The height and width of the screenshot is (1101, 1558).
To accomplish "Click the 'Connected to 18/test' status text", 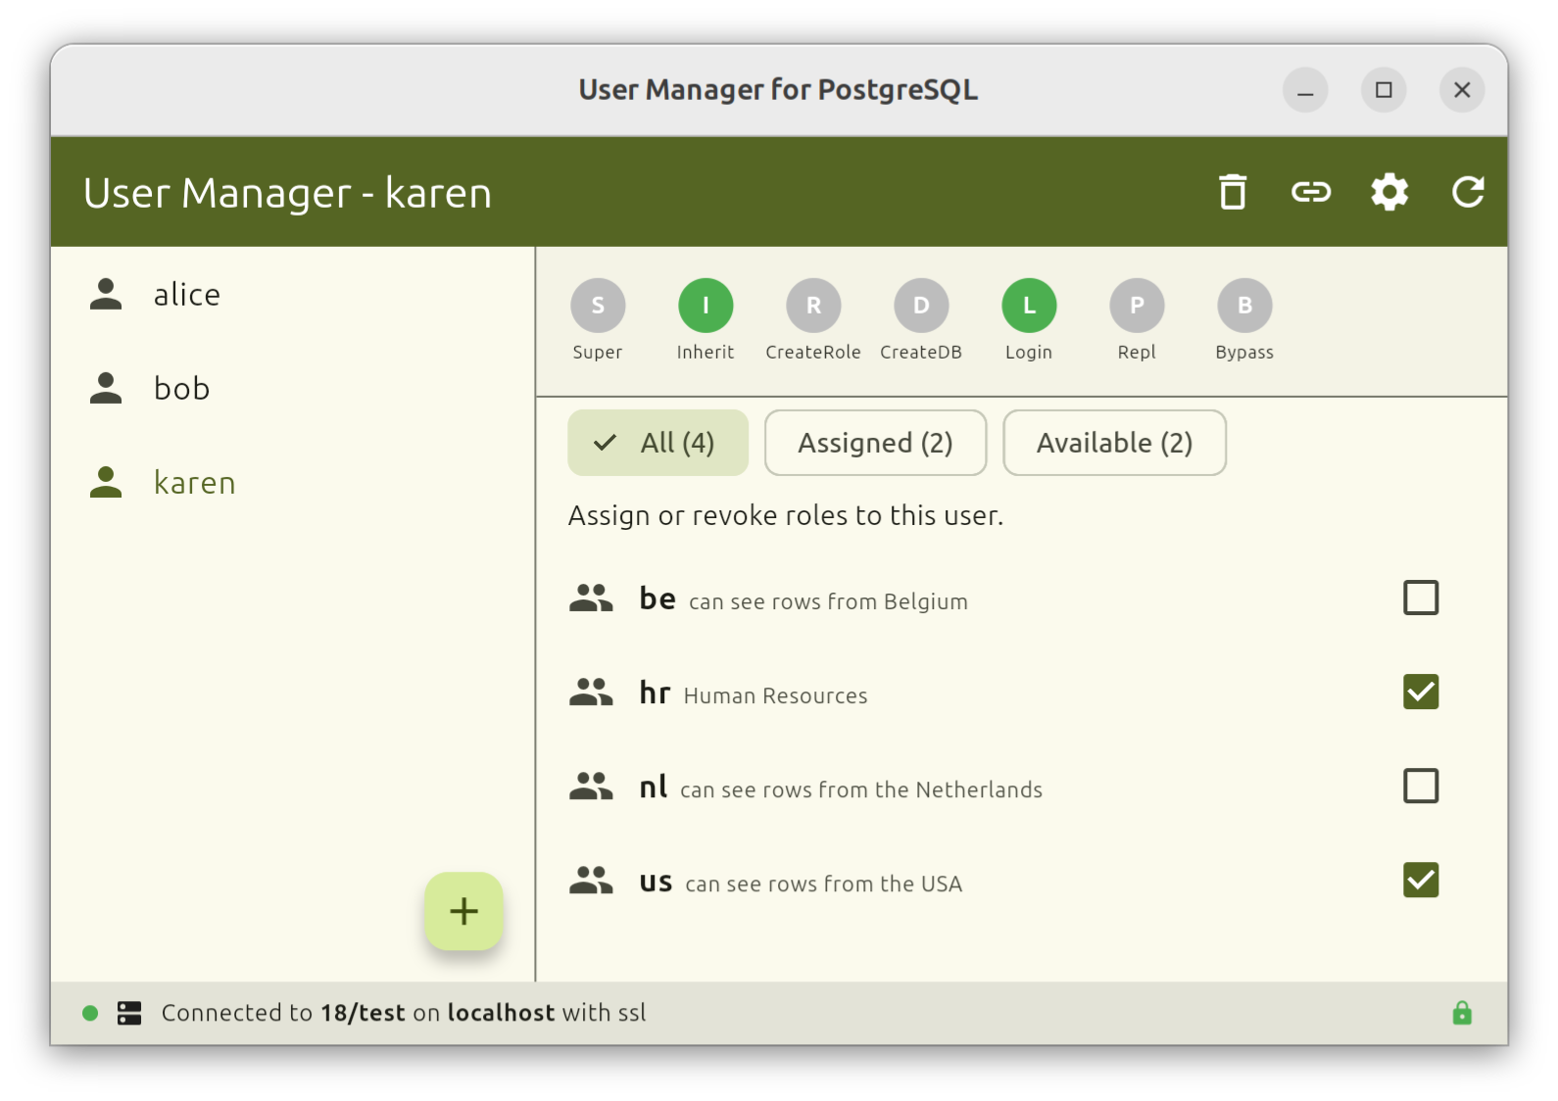I will [283, 1013].
